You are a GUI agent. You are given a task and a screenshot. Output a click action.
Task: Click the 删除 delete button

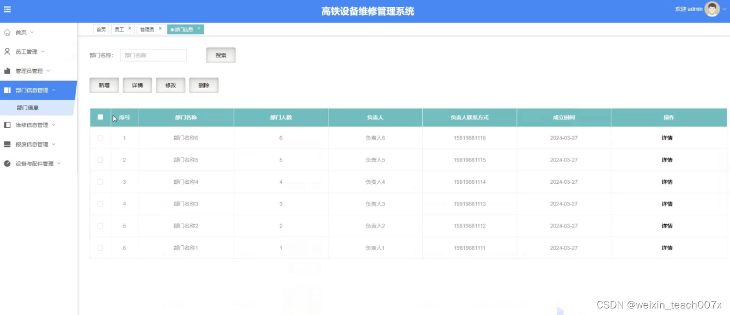[x=204, y=85]
